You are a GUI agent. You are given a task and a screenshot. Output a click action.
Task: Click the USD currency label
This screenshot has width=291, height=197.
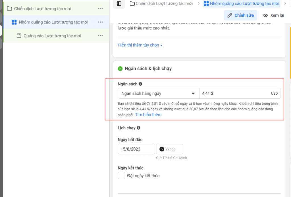pos(274,94)
